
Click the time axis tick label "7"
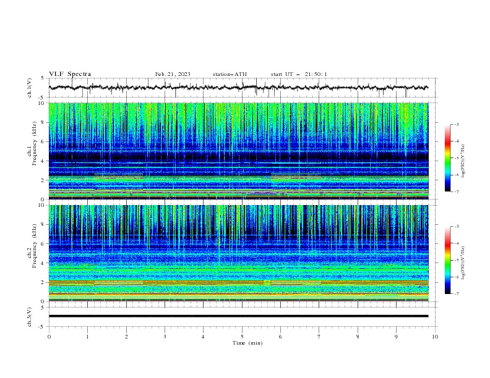tap(319, 337)
